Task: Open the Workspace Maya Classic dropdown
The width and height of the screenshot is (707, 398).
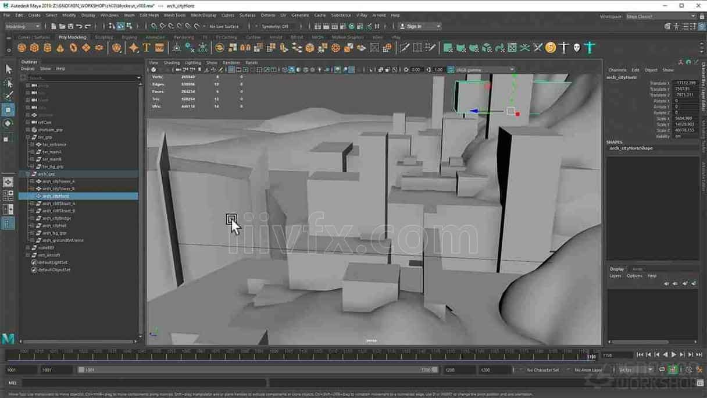Action: [x=660, y=16]
